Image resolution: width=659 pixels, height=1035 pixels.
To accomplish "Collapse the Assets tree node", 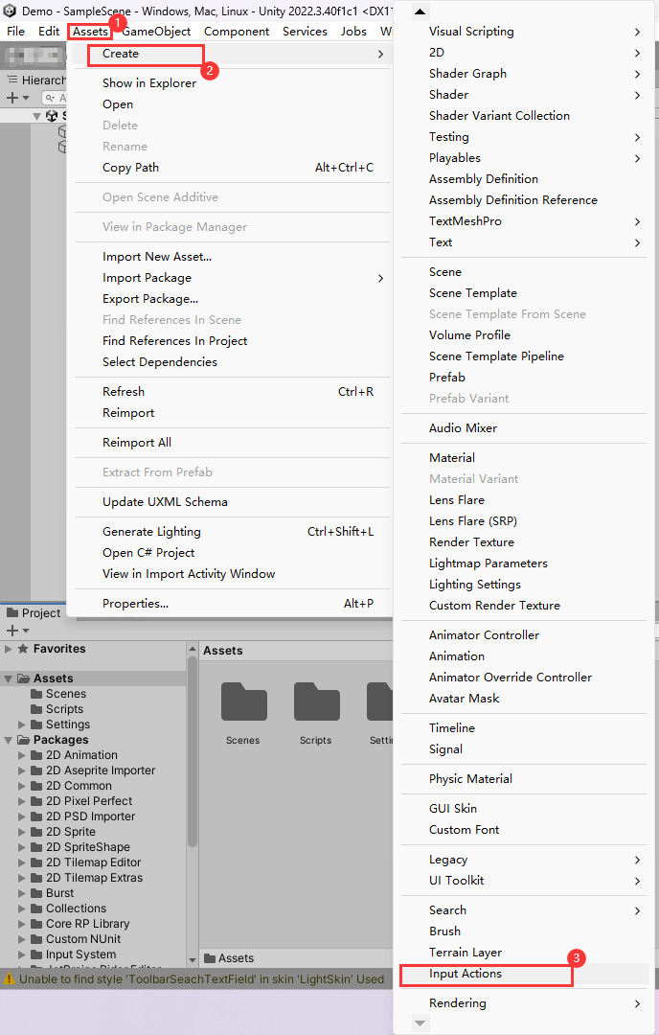I will (8, 678).
